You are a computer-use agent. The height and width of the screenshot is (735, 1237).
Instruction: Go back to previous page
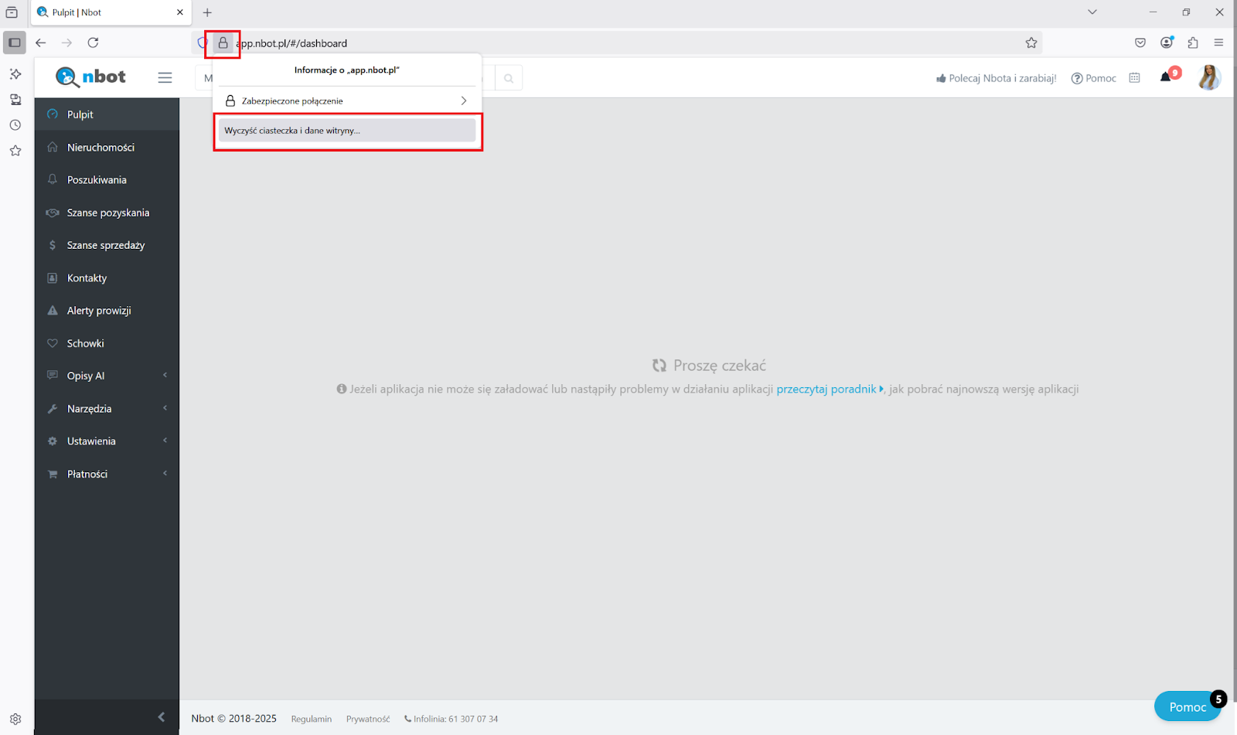(x=41, y=43)
